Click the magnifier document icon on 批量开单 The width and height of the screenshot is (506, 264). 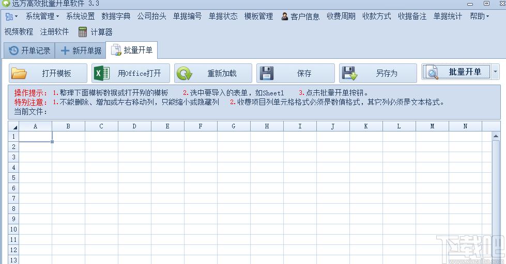(432, 72)
